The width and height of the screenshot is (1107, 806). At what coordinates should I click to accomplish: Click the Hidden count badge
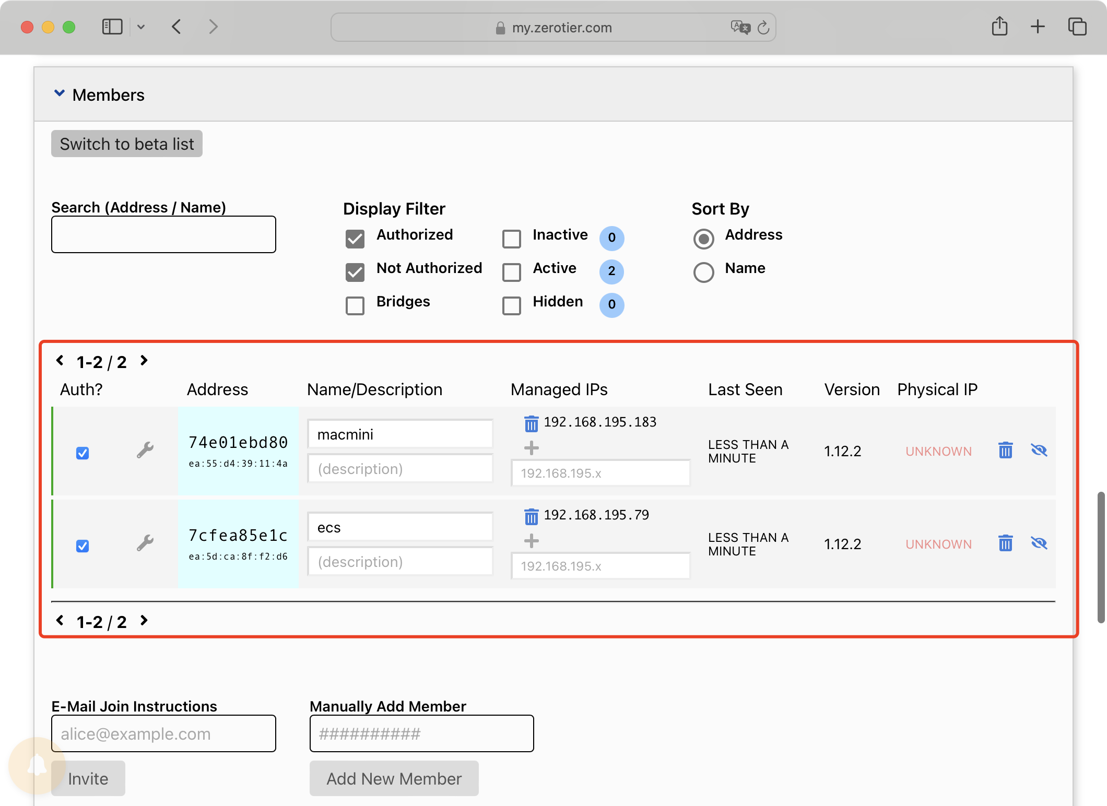(x=612, y=305)
